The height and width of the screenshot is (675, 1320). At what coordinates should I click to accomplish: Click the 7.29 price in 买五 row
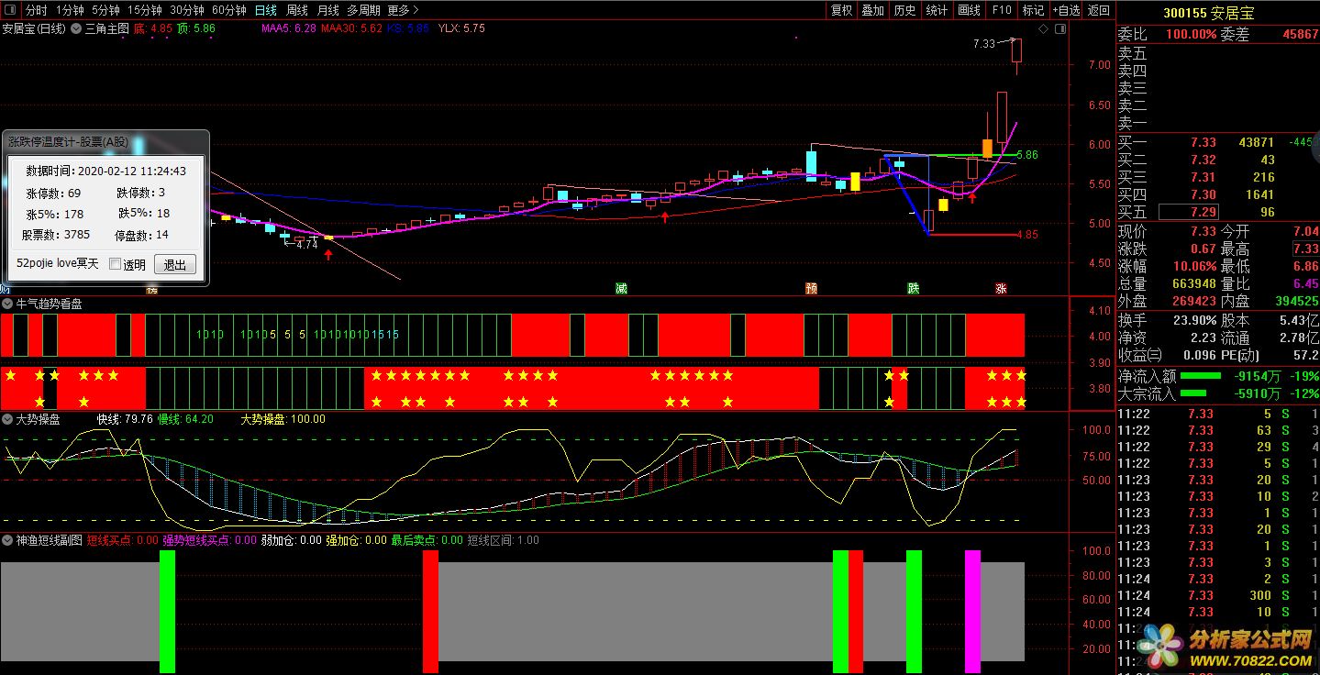1203,212
